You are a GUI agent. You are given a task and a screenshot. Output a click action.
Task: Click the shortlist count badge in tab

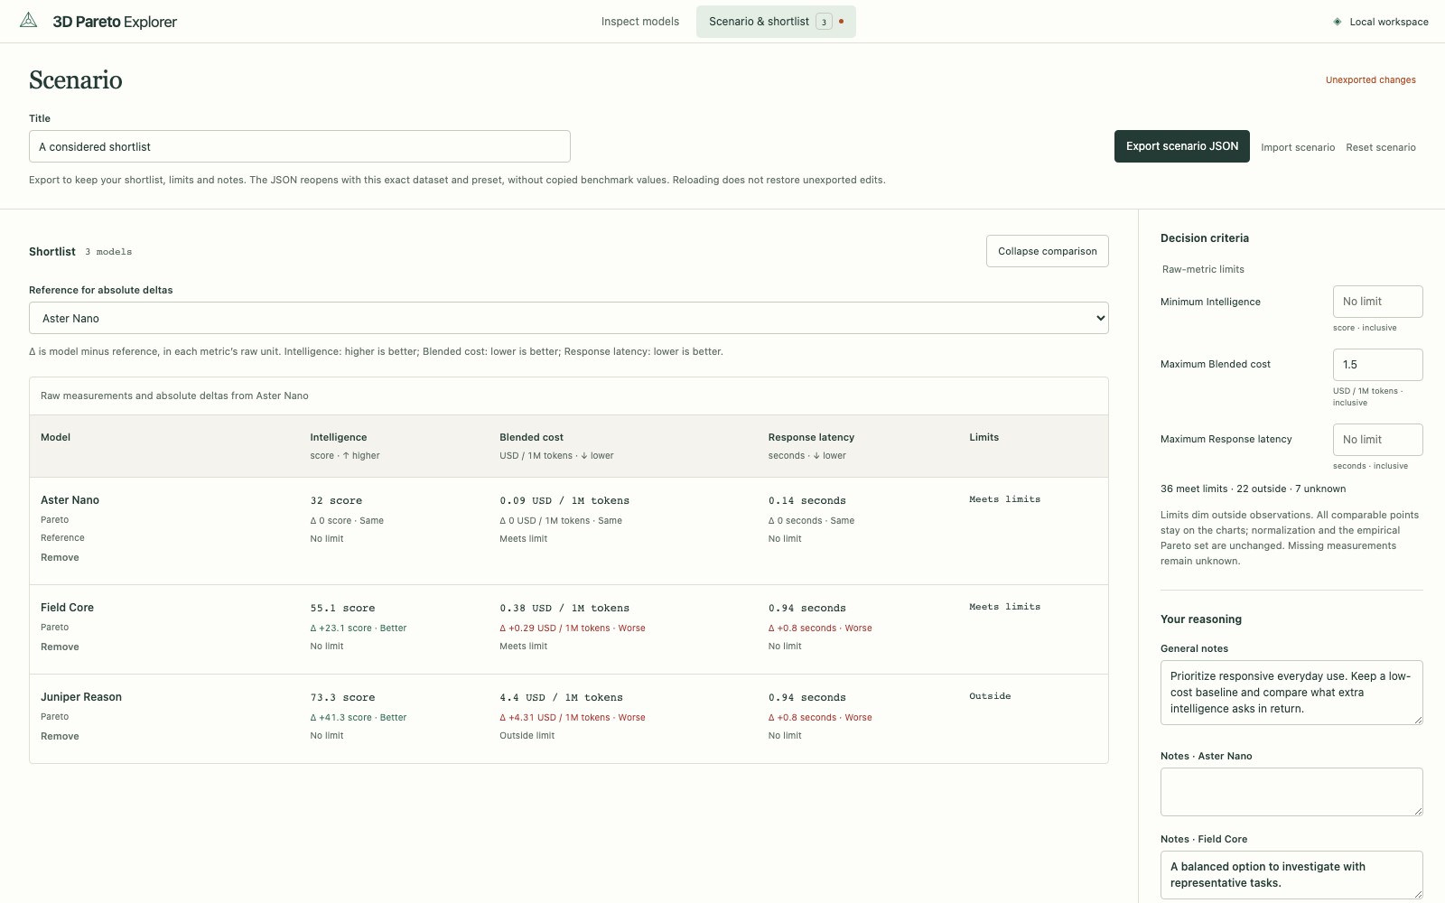[824, 22]
